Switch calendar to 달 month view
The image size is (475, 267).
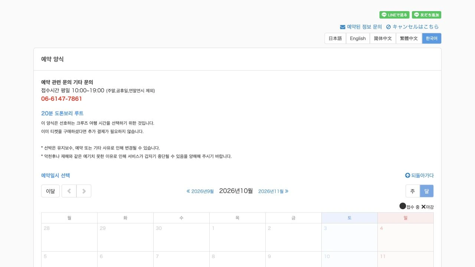click(x=427, y=191)
